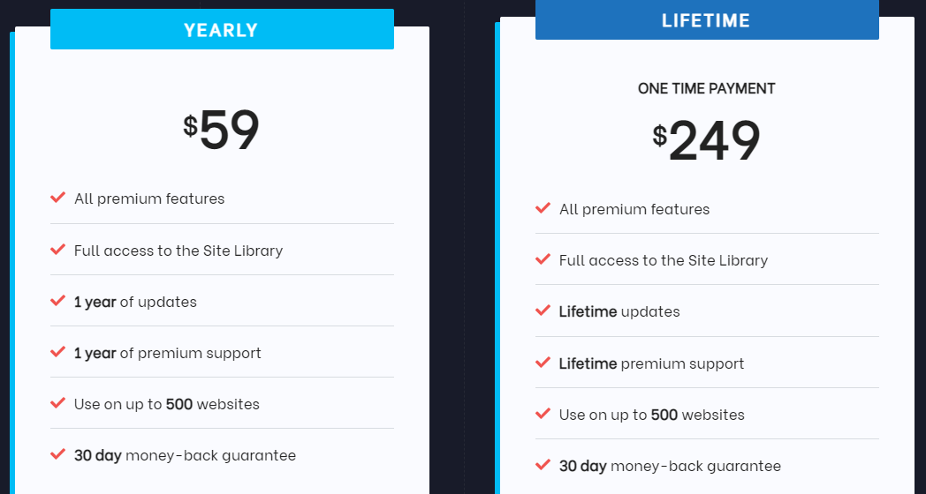Image resolution: width=926 pixels, height=494 pixels.
Task: Click the Lifetime updates text
Action: (x=619, y=311)
